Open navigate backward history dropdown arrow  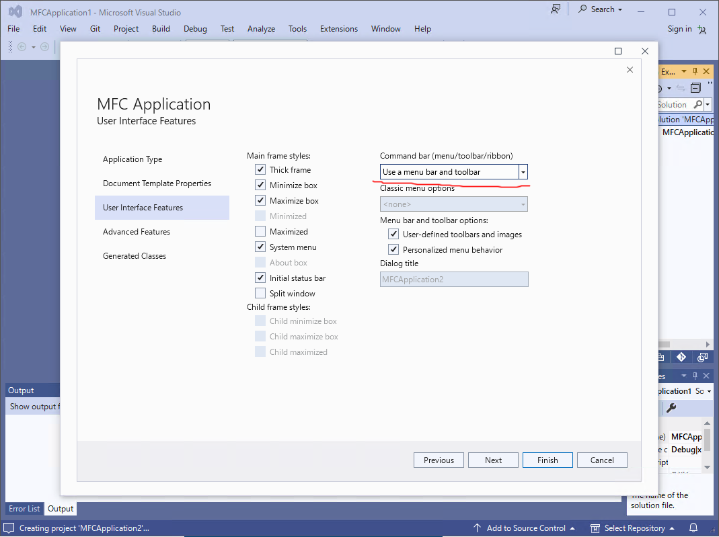coord(34,47)
